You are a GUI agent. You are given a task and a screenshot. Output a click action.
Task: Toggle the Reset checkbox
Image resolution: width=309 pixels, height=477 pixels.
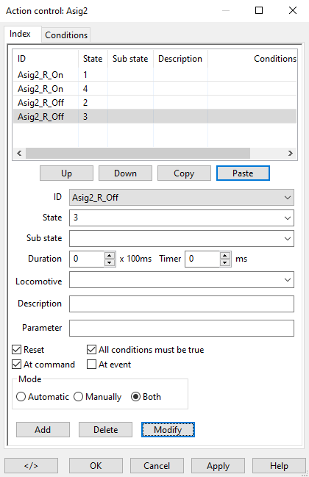point(16,350)
